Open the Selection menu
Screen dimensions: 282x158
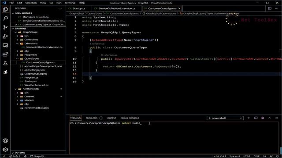31,3
